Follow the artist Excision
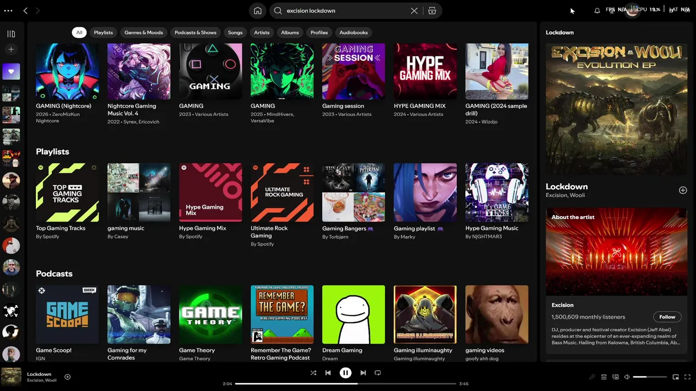 coord(667,317)
